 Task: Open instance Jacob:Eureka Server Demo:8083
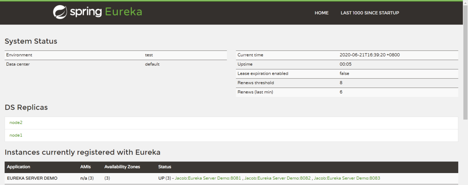(x=347, y=178)
